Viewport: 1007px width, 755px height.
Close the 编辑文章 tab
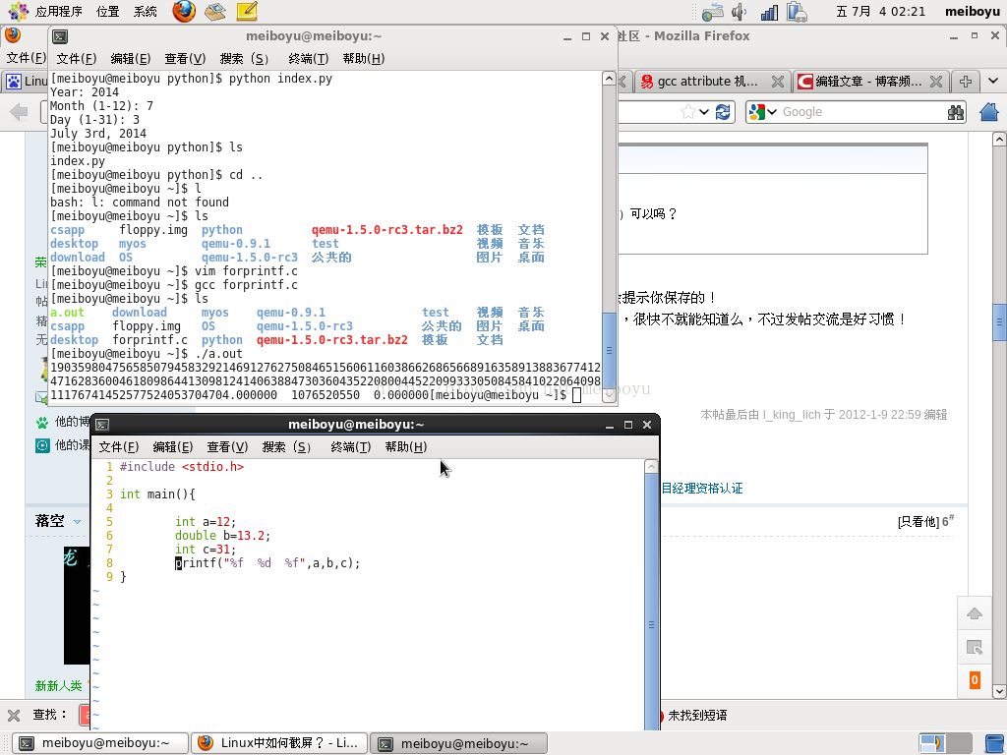936,82
